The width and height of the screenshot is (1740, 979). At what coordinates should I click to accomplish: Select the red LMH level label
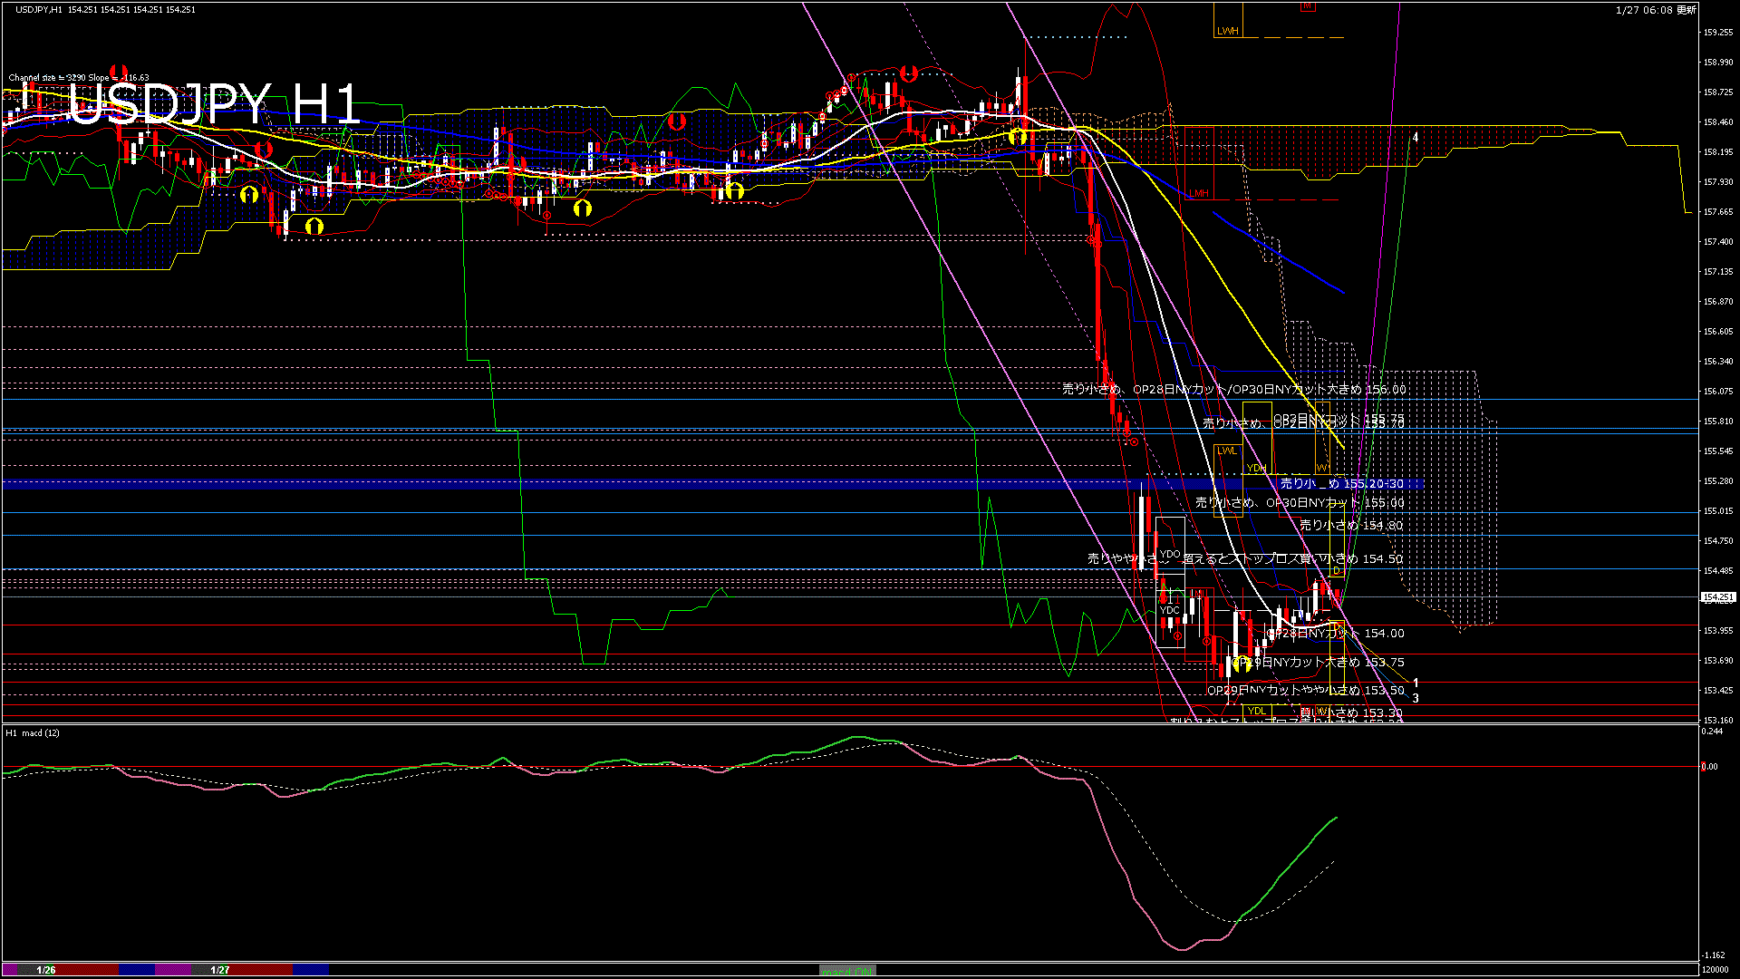point(1199,193)
